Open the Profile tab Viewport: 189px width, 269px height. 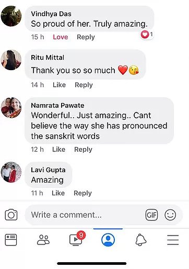(x=108, y=240)
